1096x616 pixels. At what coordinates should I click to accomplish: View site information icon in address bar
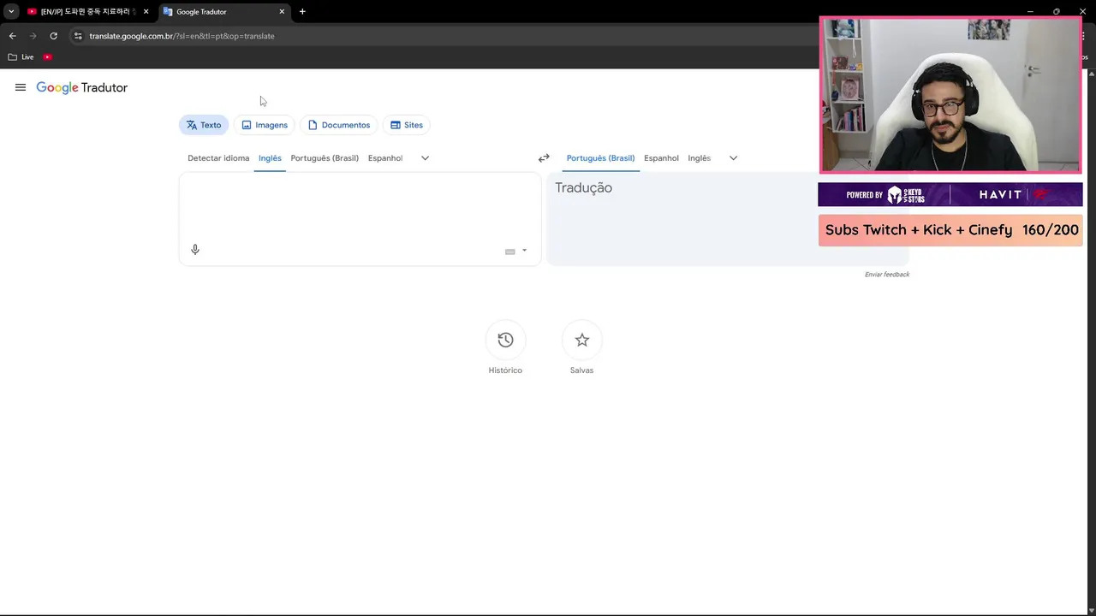[77, 36]
